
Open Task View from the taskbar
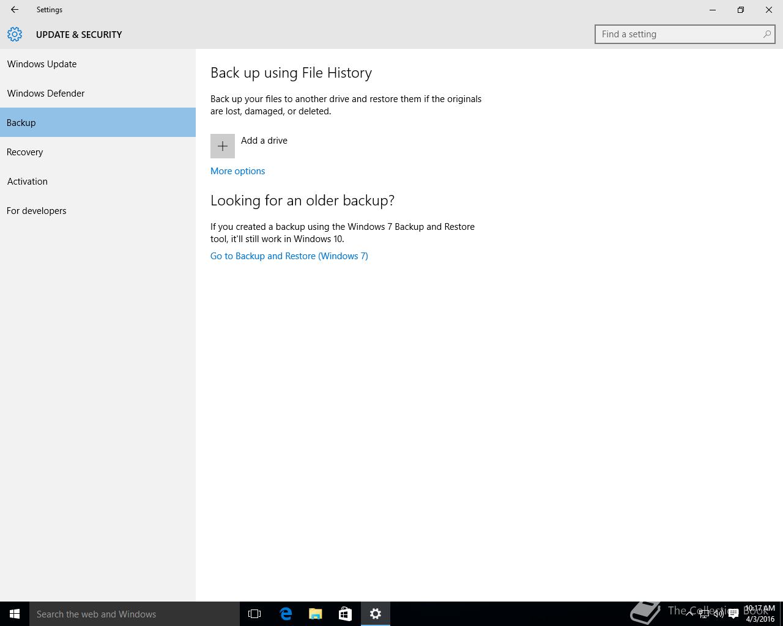pos(254,614)
